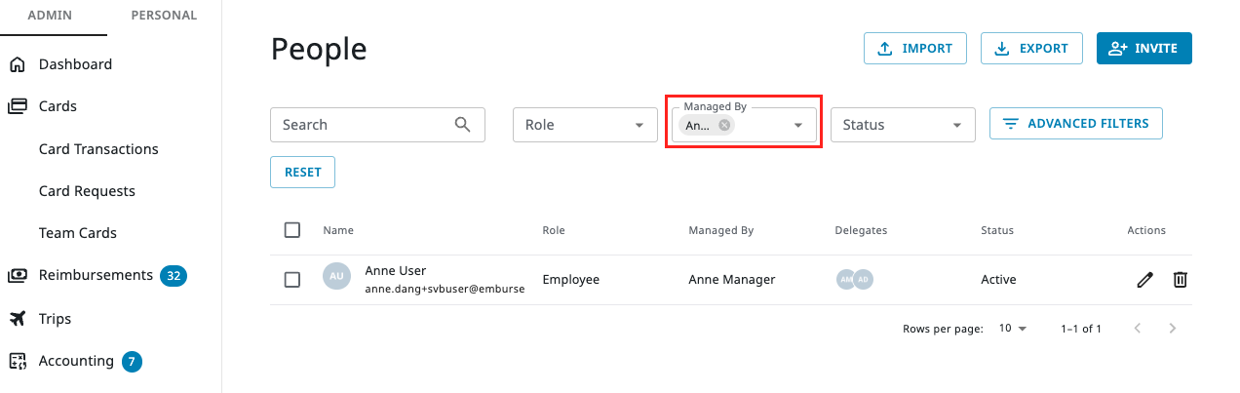Click the RESET filters button
This screenshot has height=393, width=1240.
302,172
